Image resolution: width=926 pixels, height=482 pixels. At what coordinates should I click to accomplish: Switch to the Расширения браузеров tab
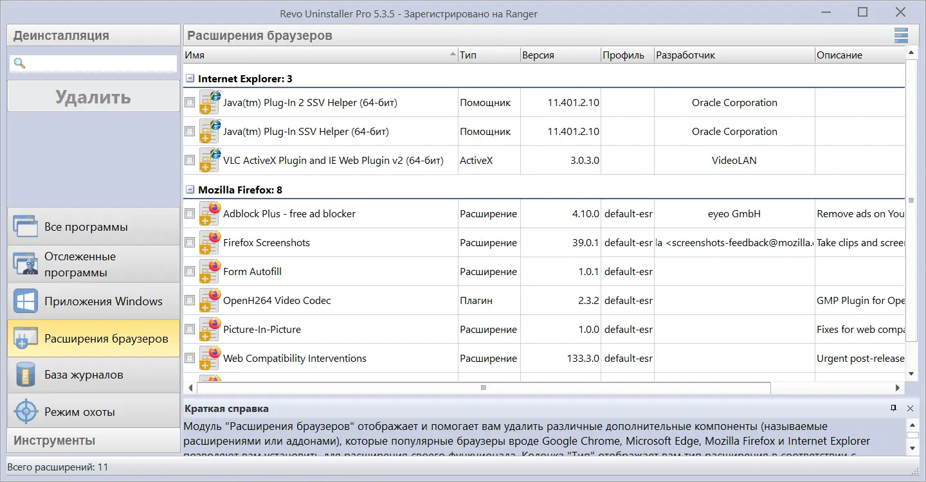(x=94, y=339)
